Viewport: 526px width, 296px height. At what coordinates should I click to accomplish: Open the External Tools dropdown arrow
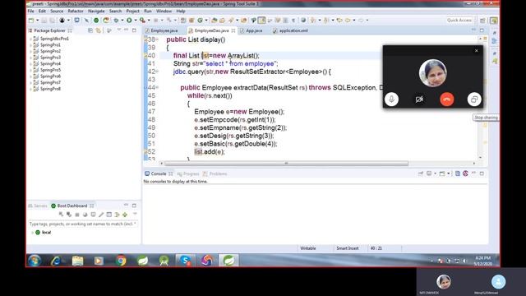[149, 21]
